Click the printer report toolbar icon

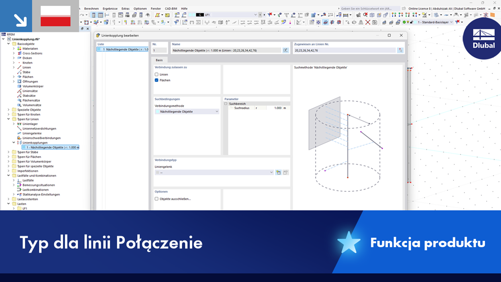(134, 15)
